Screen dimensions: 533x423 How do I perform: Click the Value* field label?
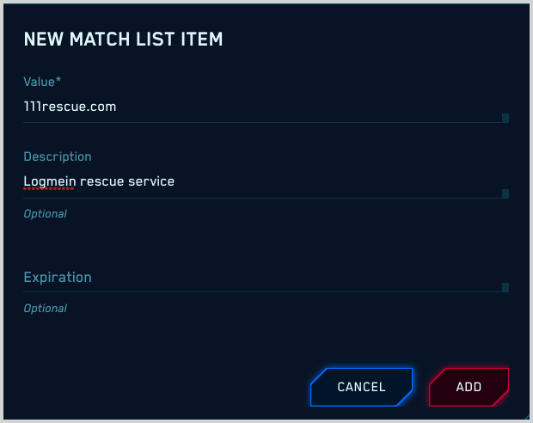click(x=42, y=82)
